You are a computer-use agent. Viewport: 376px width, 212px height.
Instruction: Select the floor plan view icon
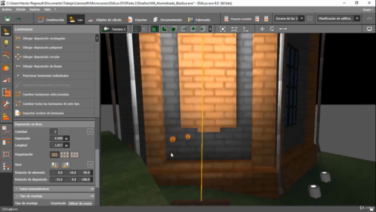(x=164, y=29)
